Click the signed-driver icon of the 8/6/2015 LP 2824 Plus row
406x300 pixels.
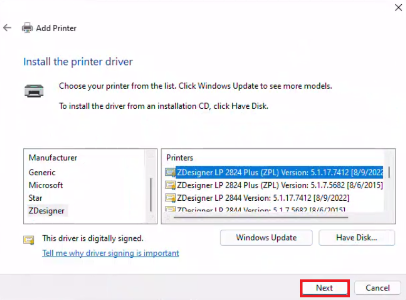(170, 185)
